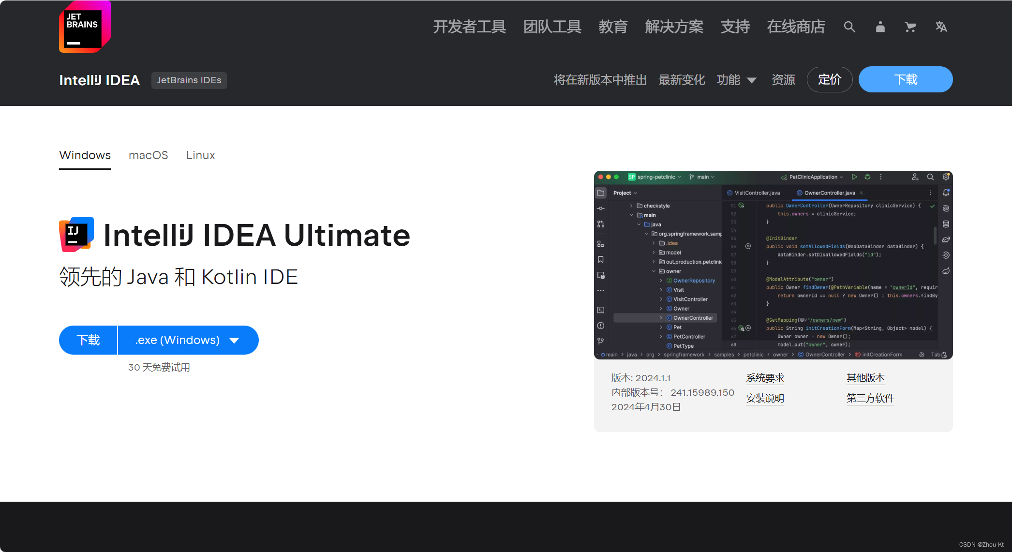Open 团队工具 menu
The image size is (1012, 552).
[552, 27]
